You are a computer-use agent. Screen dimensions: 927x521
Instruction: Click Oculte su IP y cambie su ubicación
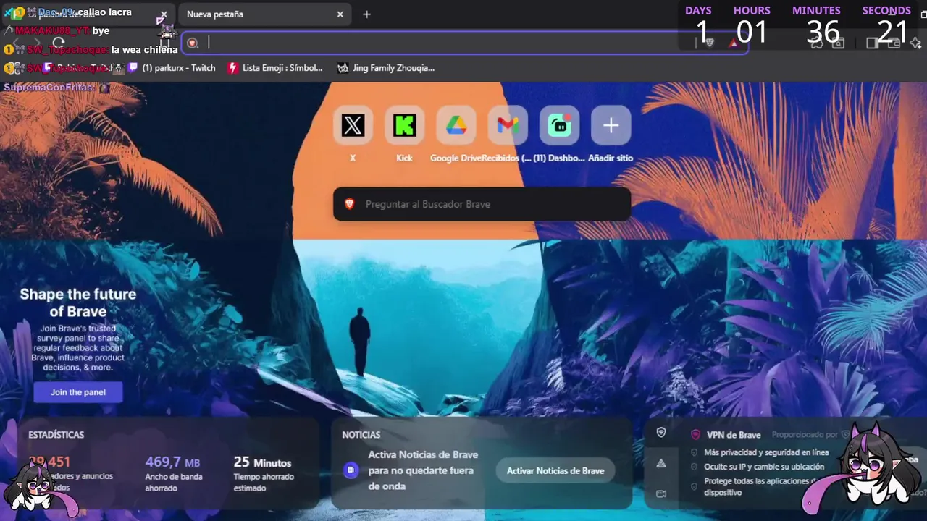point(764,467)
